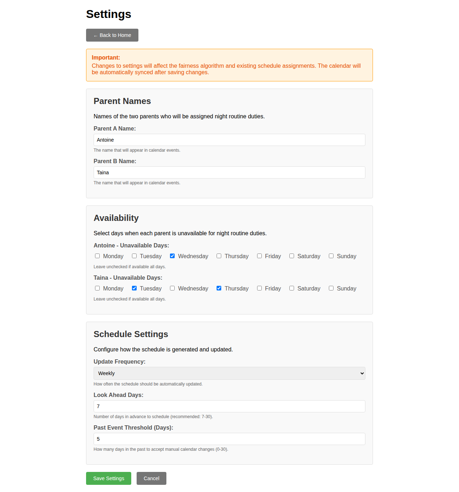
Task: Uncheck Wednesday for Antoine
Action: coord(172,256)
